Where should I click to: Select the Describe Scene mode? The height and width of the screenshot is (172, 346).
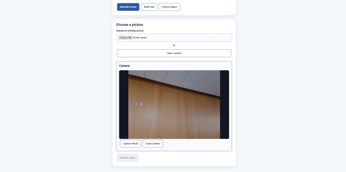(x=128, y=7)
